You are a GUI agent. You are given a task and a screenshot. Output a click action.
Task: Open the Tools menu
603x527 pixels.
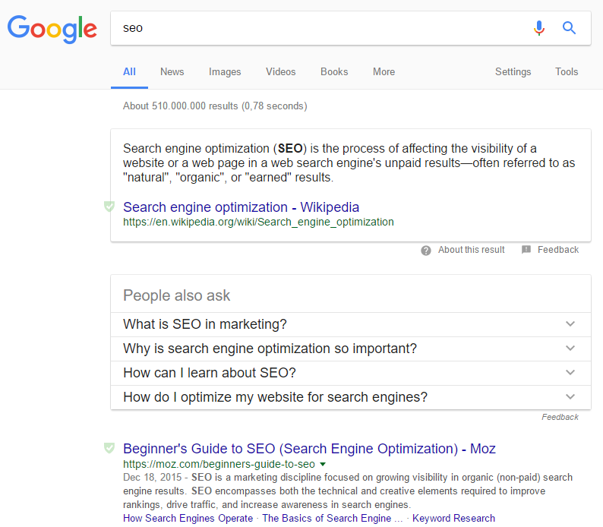[x=567, y=72]
